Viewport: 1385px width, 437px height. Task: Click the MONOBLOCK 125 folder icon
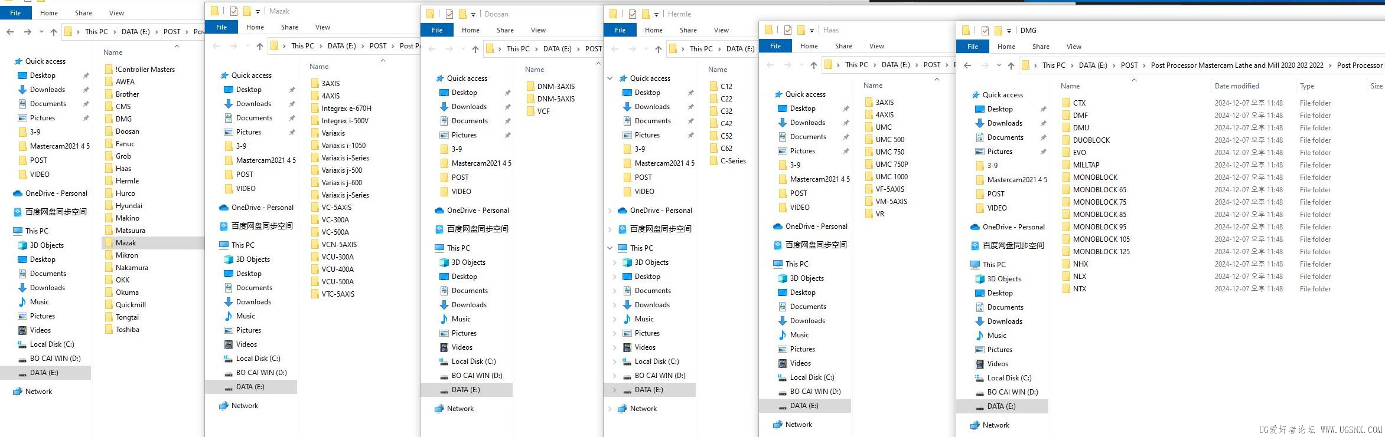1066,252
